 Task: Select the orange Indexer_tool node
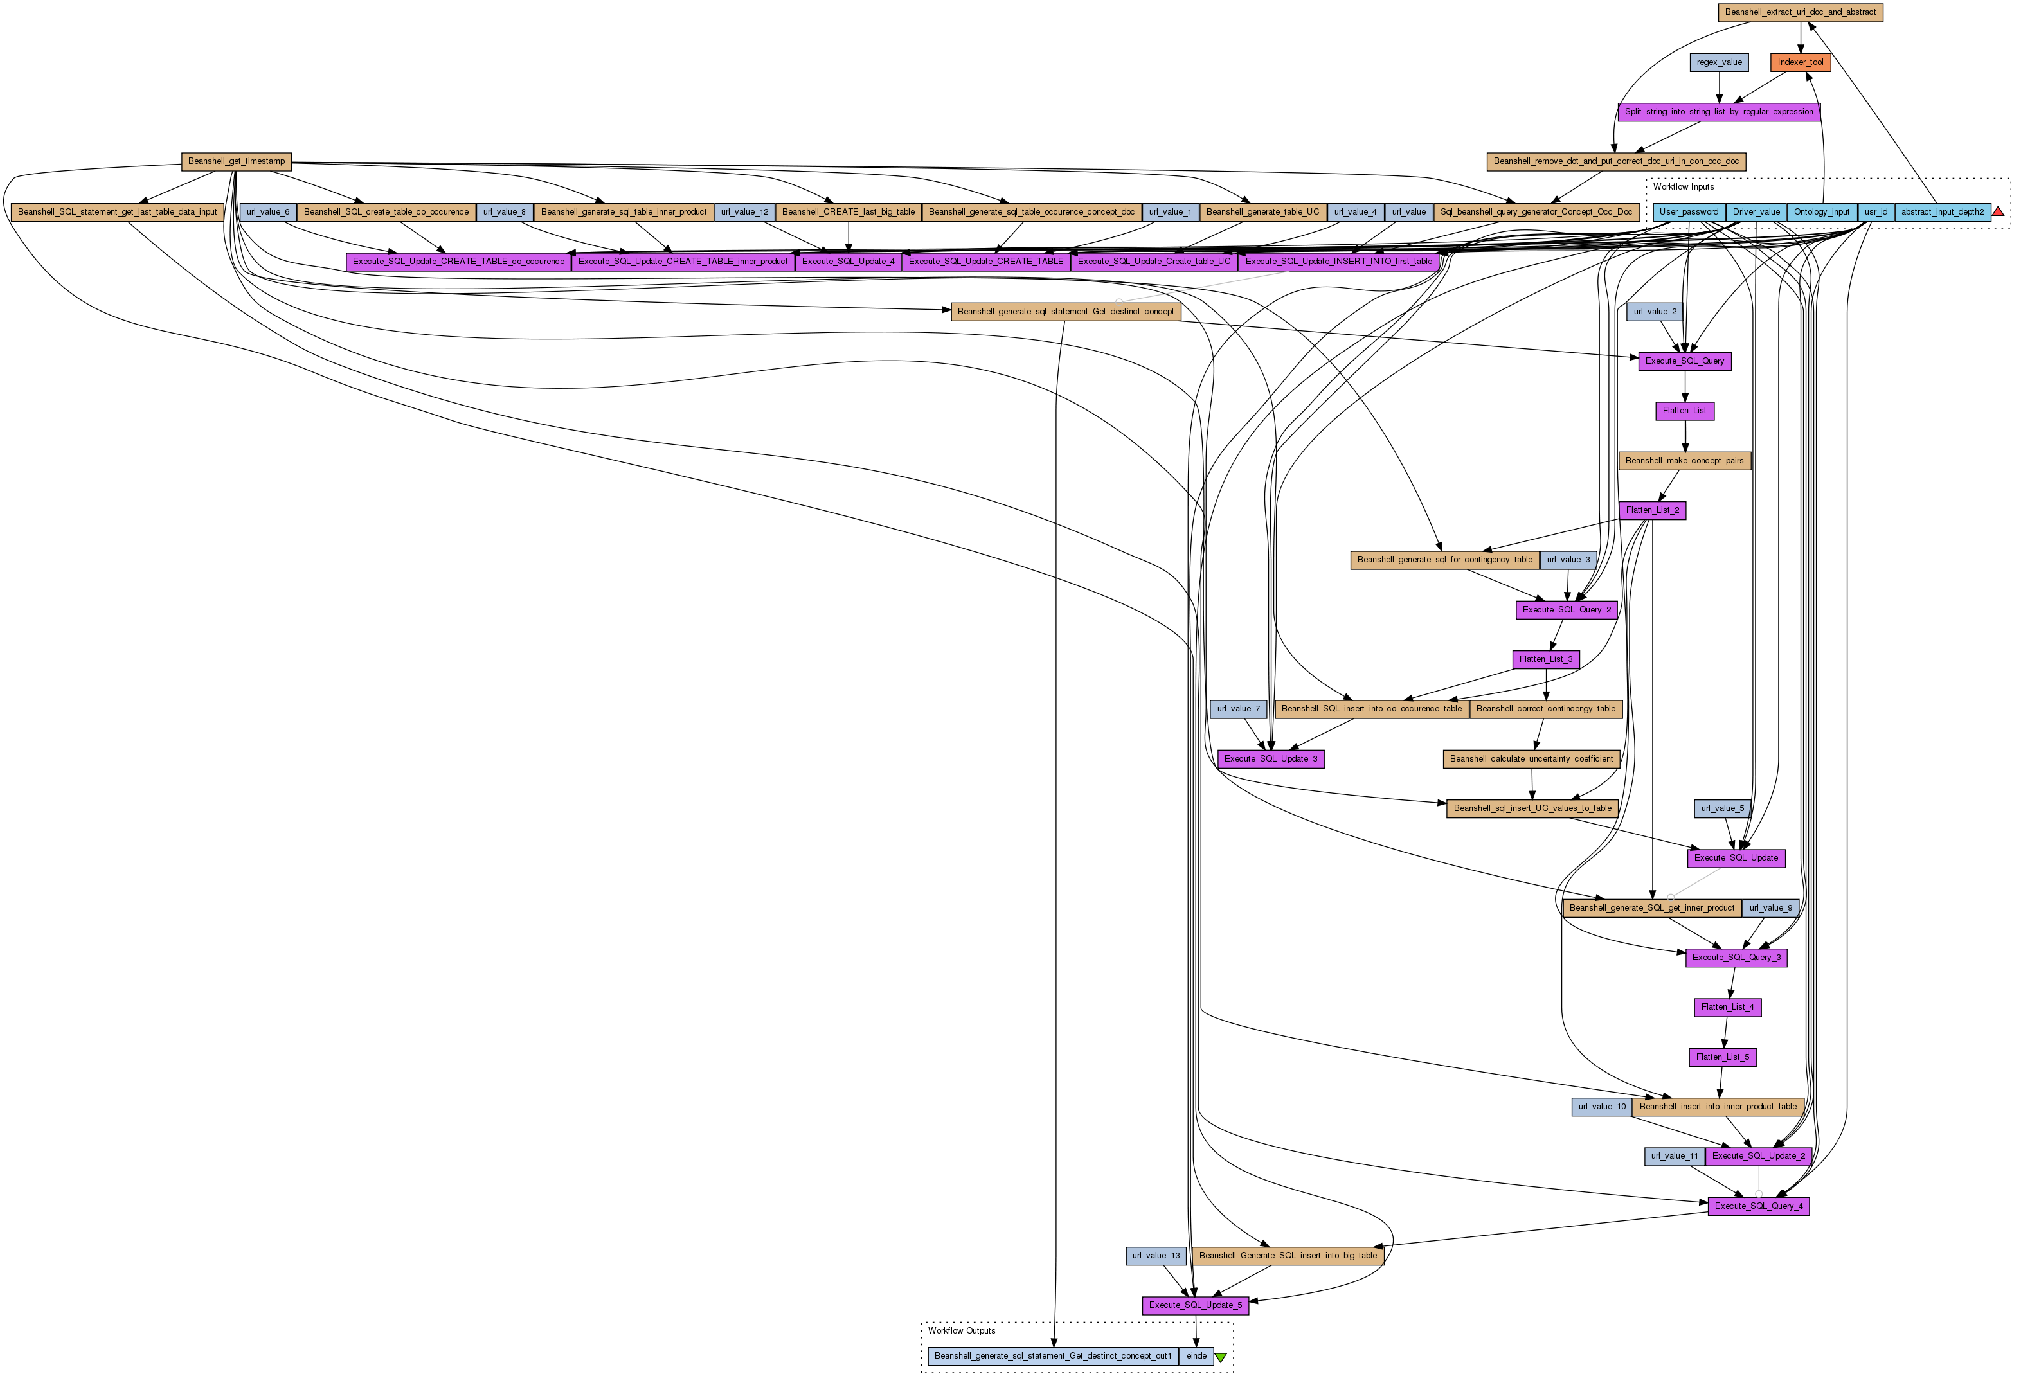1800,62
